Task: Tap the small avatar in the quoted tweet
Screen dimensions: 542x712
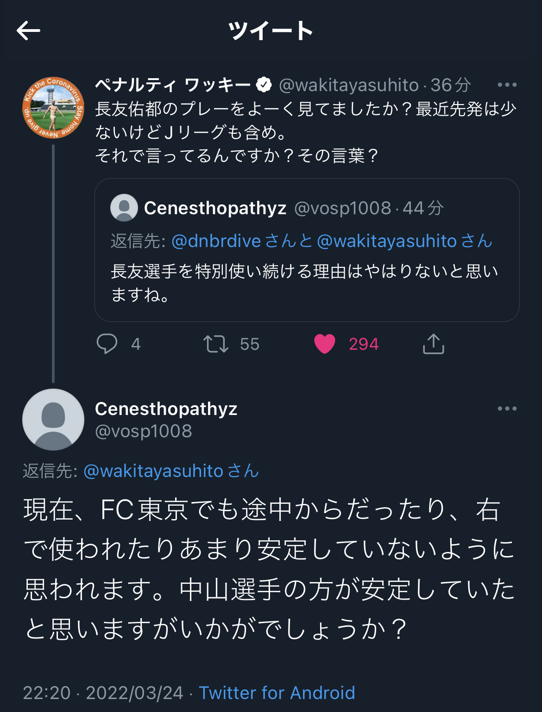Action: coord(124,208)
